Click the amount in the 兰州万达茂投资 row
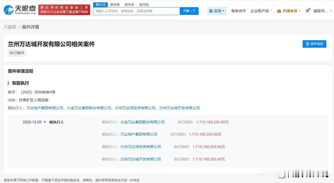This screenshot has width=334, height=183. tap(209, 147)
